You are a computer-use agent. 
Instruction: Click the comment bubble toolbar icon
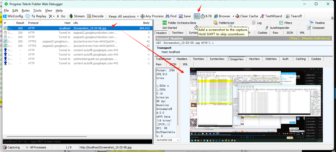27,16
